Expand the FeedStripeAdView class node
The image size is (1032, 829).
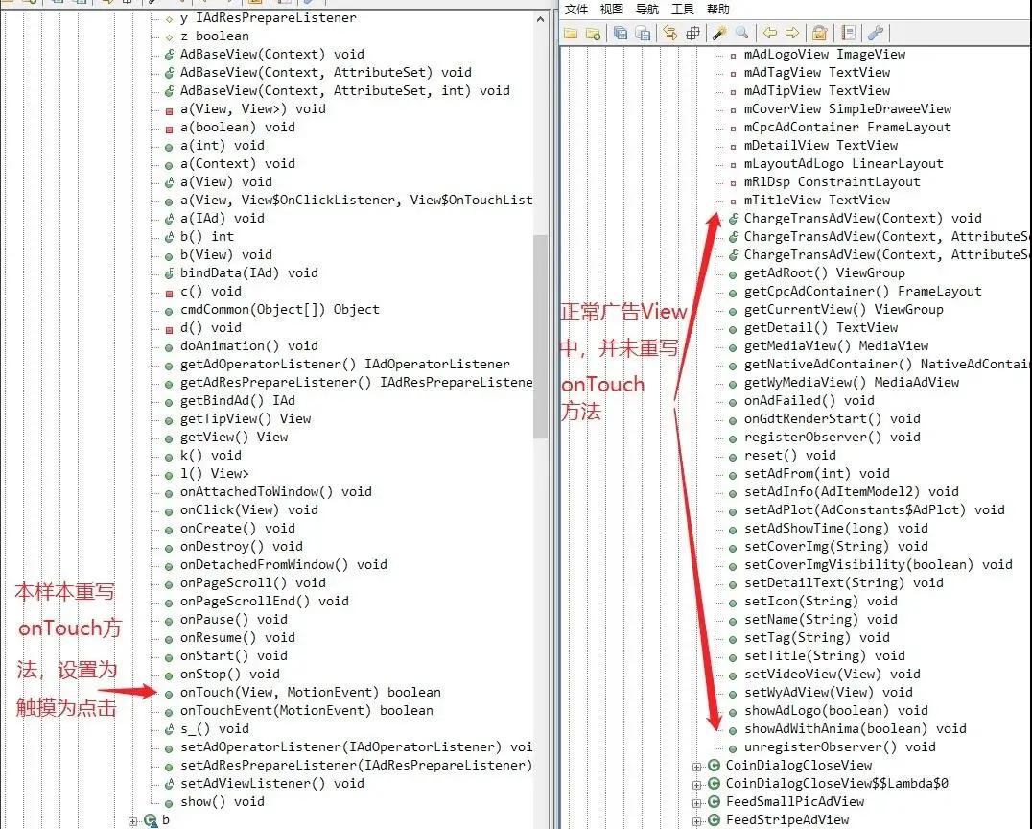pyautogui.click(x=696, y=821)
